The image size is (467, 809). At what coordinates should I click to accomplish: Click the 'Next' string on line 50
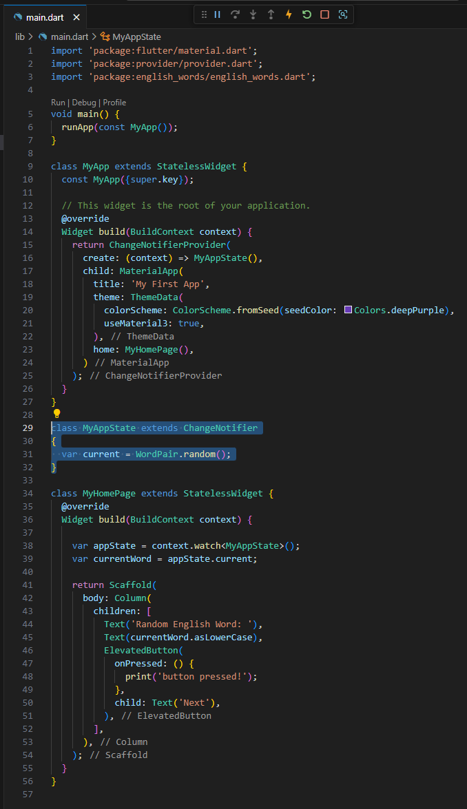[x=194, y=703]
